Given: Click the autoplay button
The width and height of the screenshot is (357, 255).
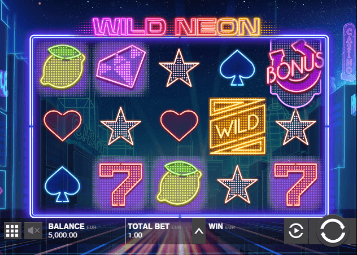Looking at the screenshot, I should [296, 231].
